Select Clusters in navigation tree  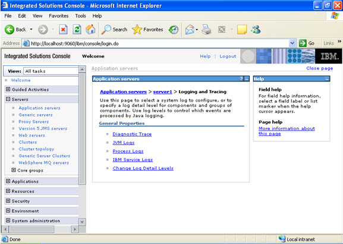[28, 142]
